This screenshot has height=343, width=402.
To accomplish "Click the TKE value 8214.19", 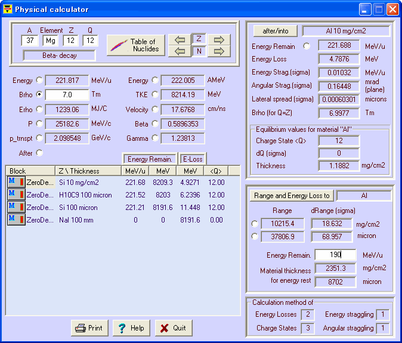I will (x=183, y=95).
